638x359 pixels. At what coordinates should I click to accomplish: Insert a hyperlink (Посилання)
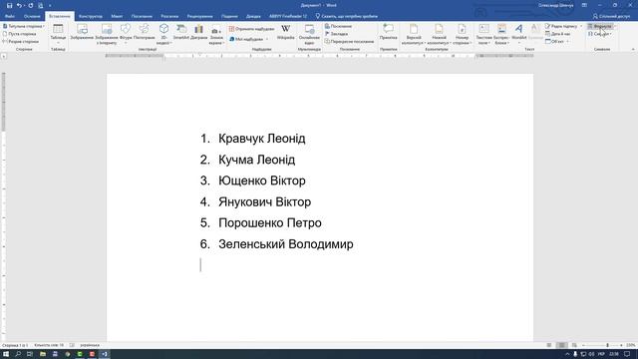339,26
